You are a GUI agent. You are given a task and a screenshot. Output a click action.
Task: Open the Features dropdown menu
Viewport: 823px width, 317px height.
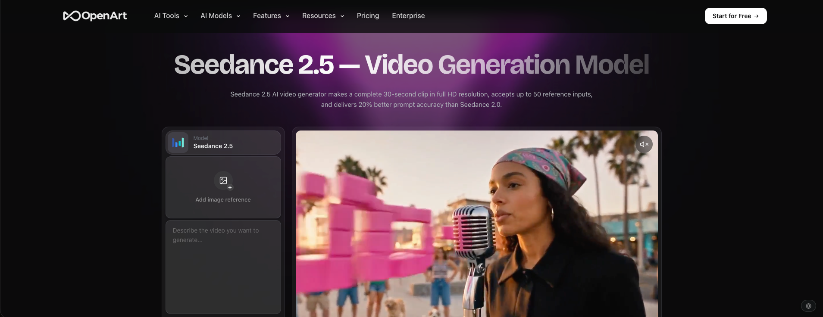(x=271, y=16)
